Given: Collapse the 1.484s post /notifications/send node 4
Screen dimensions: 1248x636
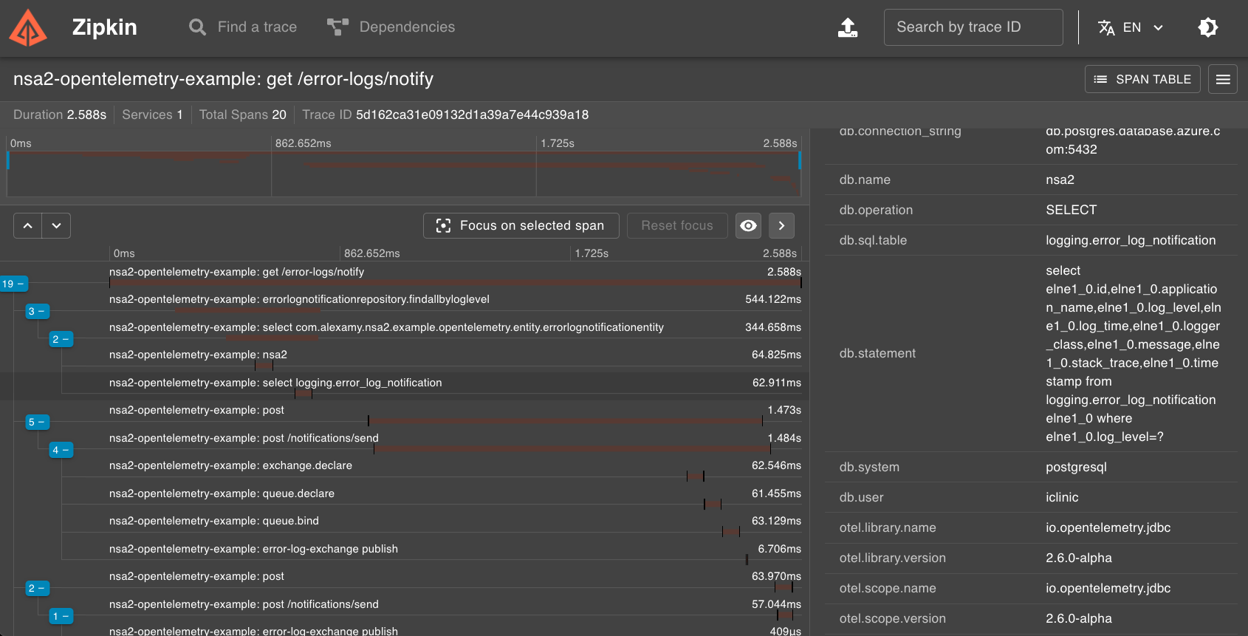Looking at the screenshot, I should tap(61, 450).
